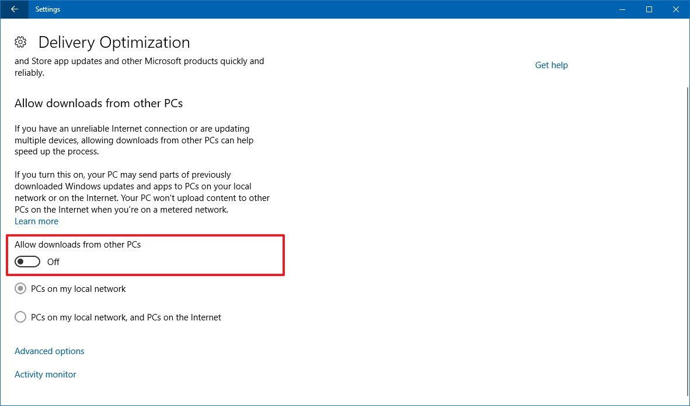This screenshot has height=406, width=690.
Task: Click the Settings title in the title bar
Action: [47, 9]
